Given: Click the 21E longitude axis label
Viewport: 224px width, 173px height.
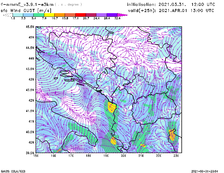Looking at the screenshot, I should (141, 156).
